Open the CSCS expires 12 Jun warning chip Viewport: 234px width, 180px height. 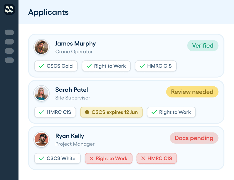(x=111, y=112)
